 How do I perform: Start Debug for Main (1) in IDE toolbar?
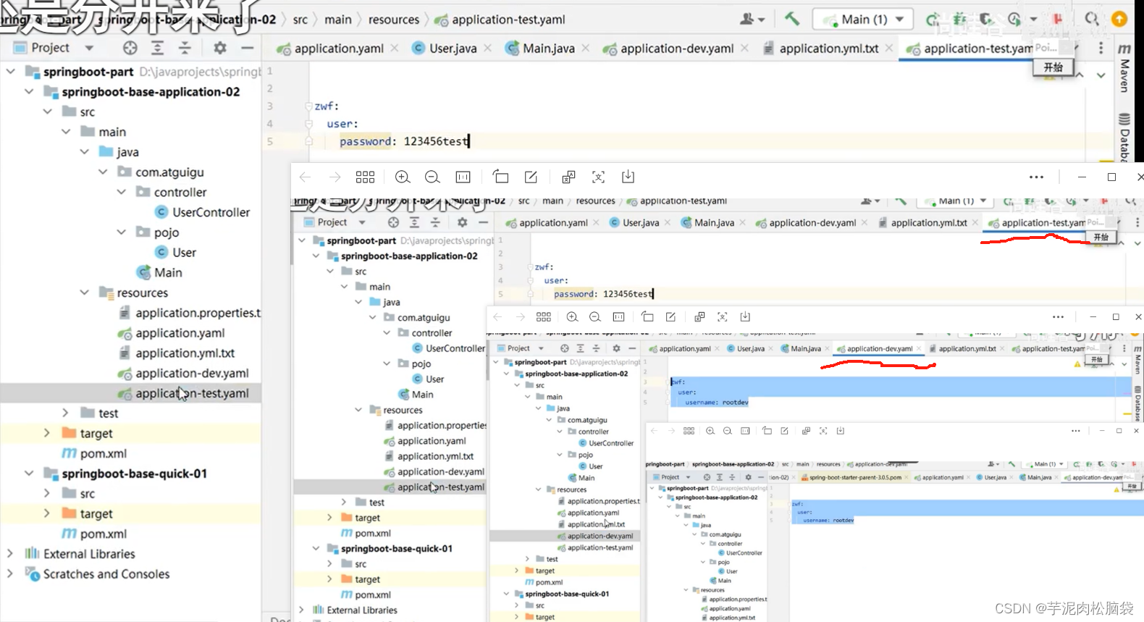point(960,20)
